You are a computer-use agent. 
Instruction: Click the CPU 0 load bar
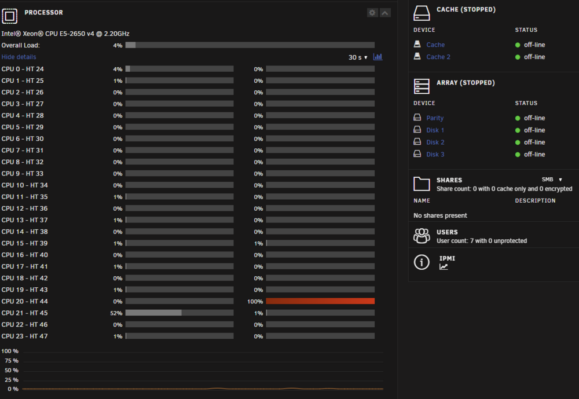point(179,69)
